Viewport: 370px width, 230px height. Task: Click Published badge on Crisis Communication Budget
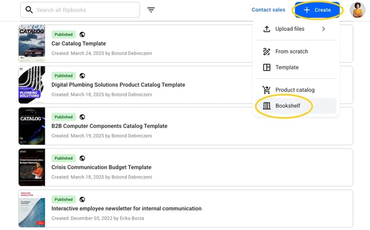[64, 158]
